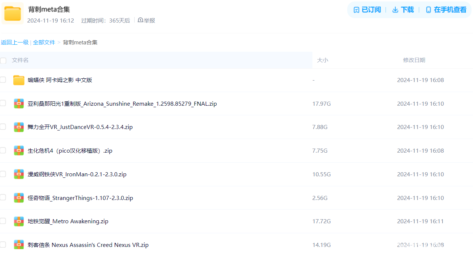Sort by the 修改日期 column header
The height and width of the screenshot is (258, 473).
click(414, 60)
